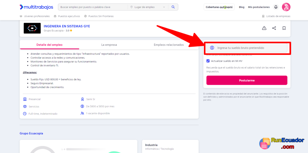Click the Puestos ejecutivos briefcase icon
The width and height of the screenshot is (308, 153).
55,16
